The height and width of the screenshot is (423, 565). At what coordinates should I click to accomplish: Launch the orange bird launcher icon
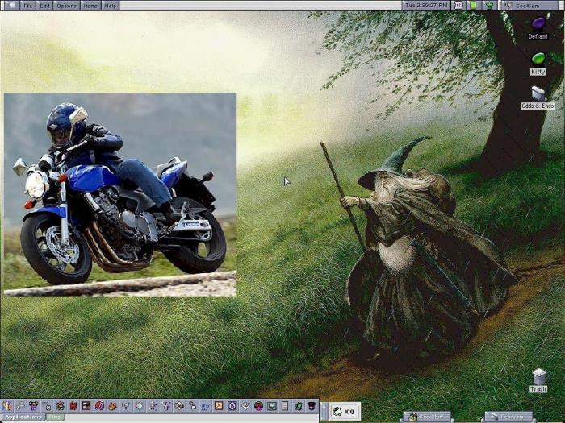coord(113,406)
